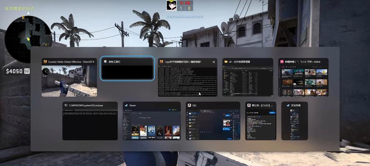Image resolution: width=370 pixels, height=166 pixels.
Task: Click the 录制工具栏 recorder app icon
Action: coord(105,61)
